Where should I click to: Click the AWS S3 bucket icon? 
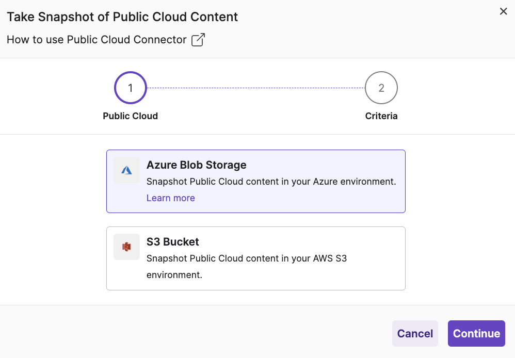point(126,247)
